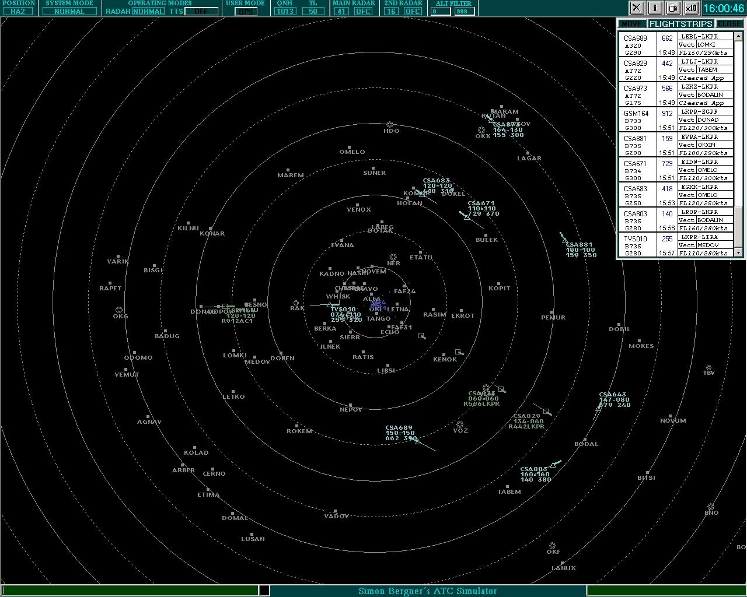Click the HDO navaid circle symbol
This screenshot has height=597, width=747.
(x=390, y=125)
